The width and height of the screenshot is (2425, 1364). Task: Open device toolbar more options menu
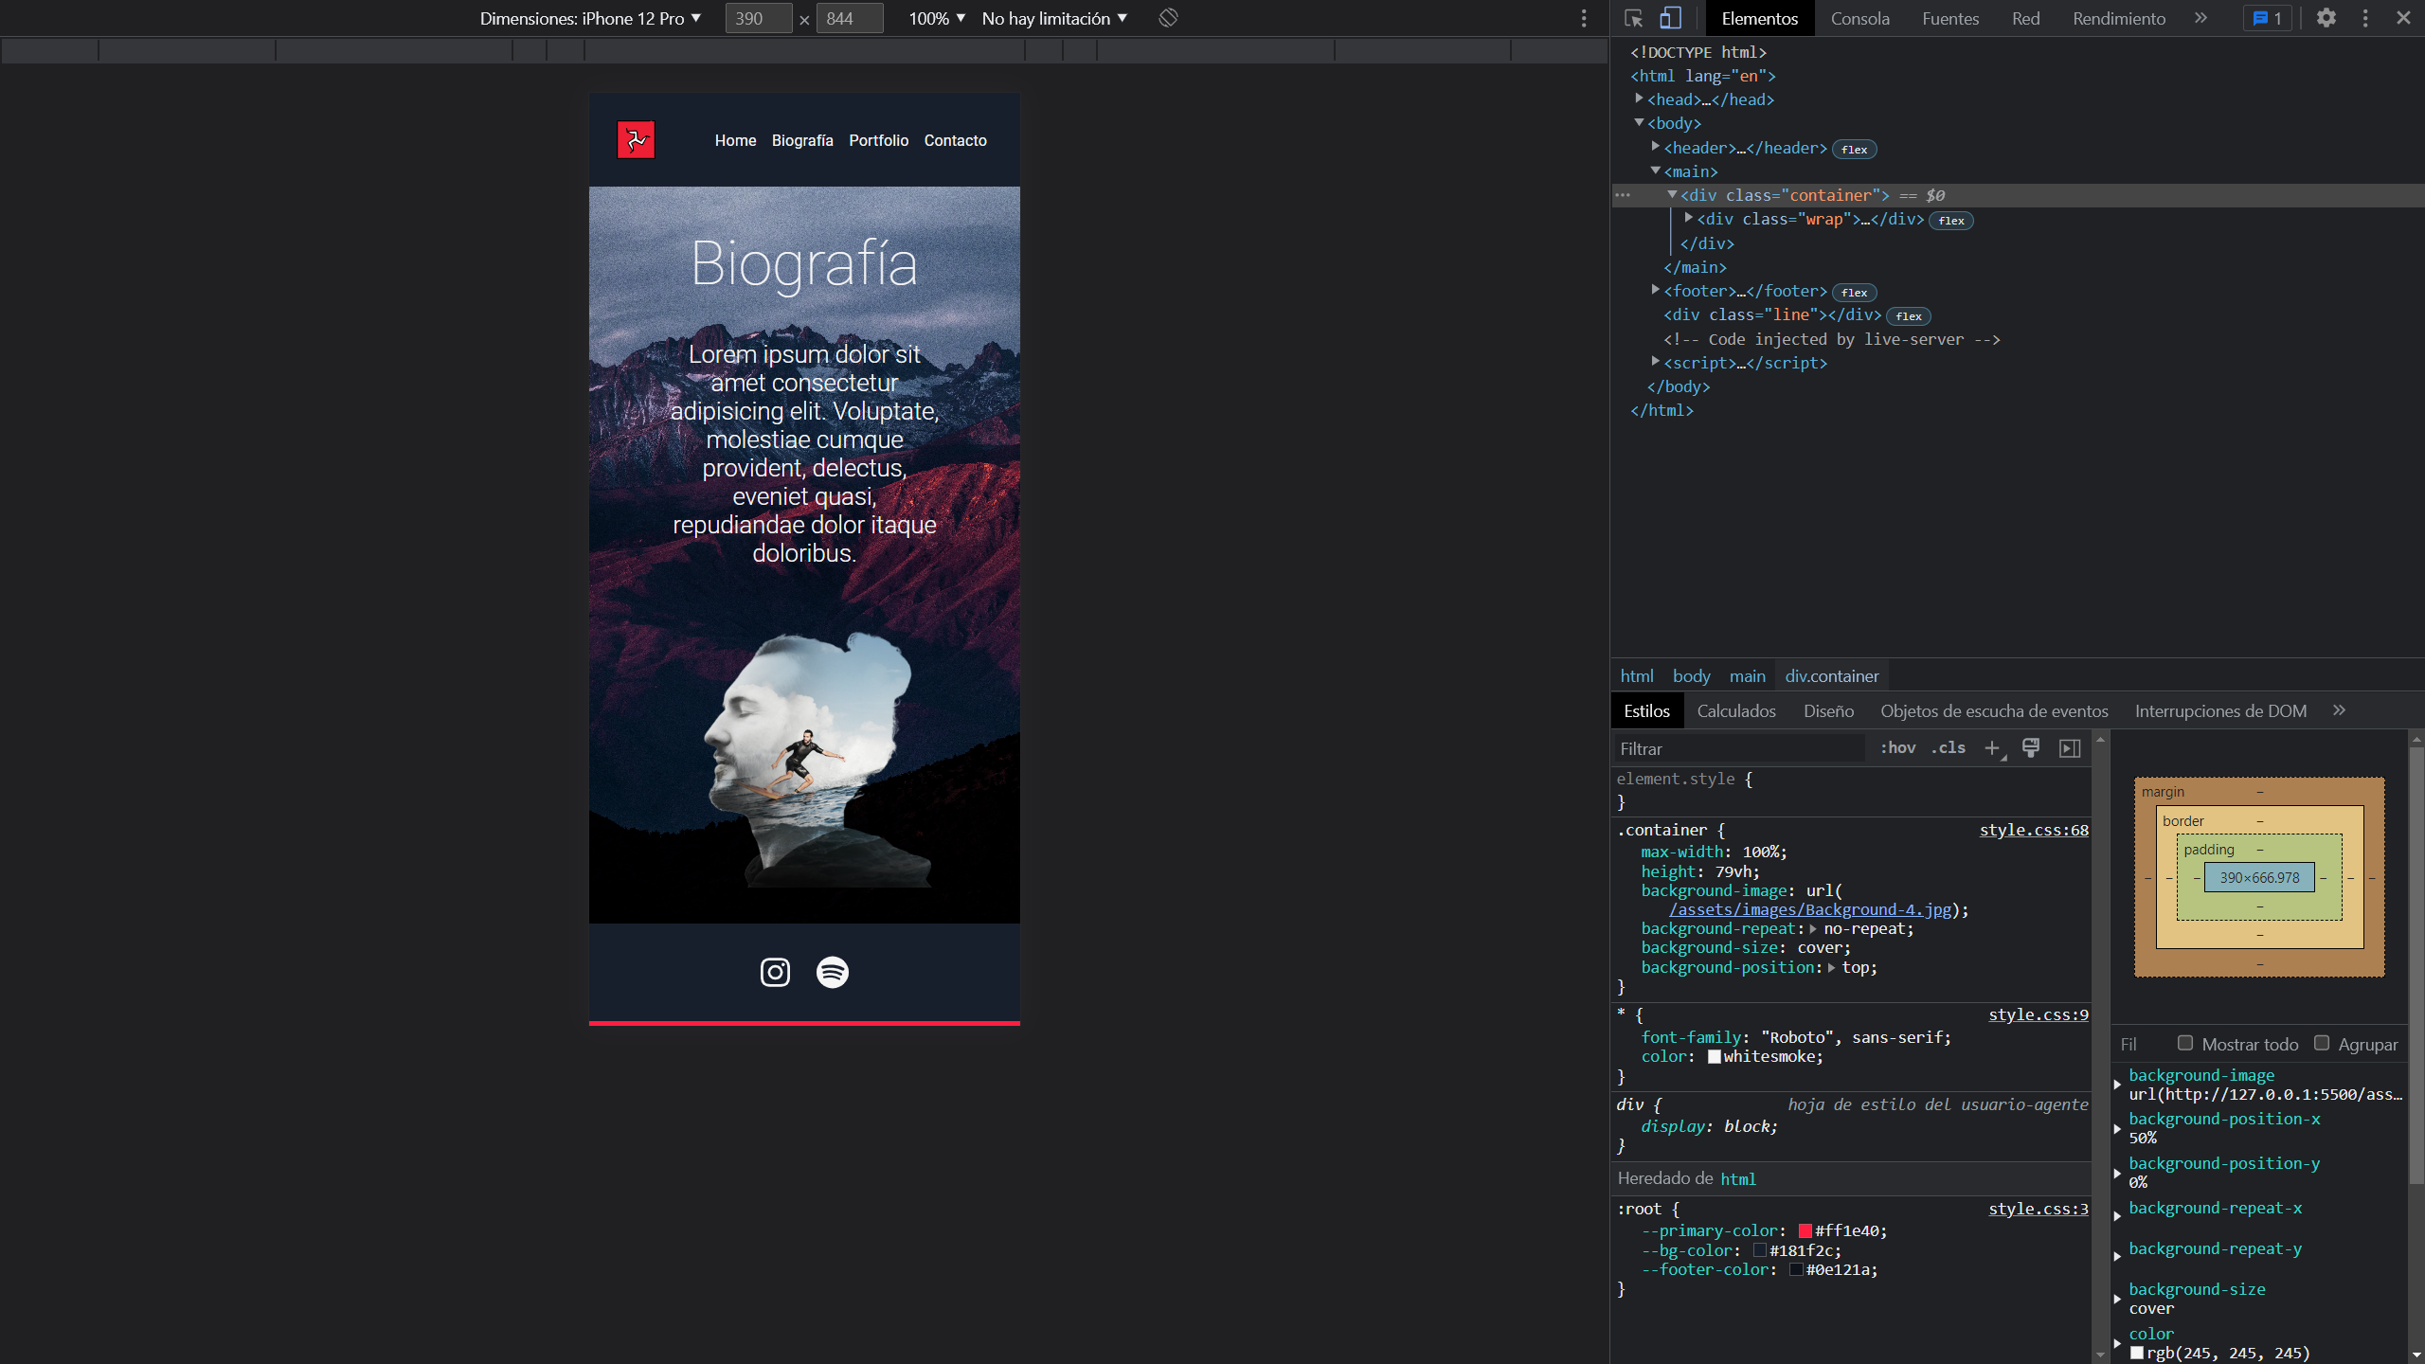pyautogui.click(x=1584, y=18)
